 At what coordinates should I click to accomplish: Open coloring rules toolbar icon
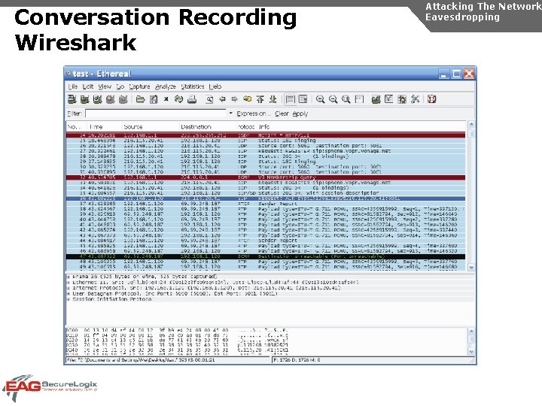click(x=402, y=99)
